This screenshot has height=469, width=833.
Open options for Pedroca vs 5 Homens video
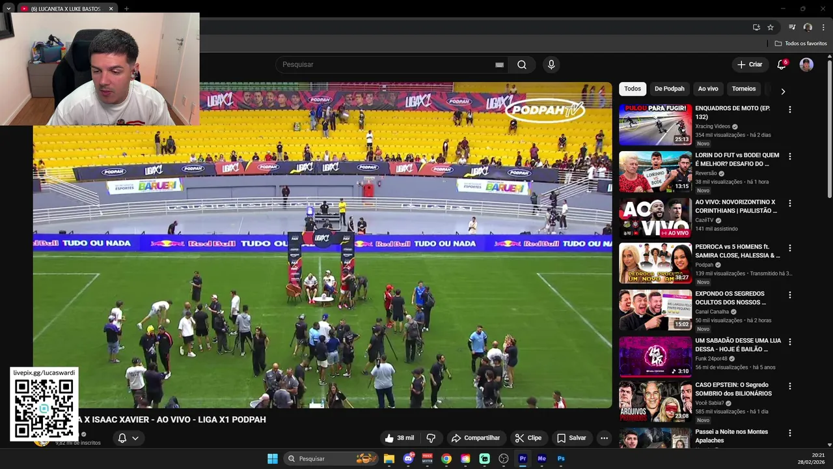point(790,248)
